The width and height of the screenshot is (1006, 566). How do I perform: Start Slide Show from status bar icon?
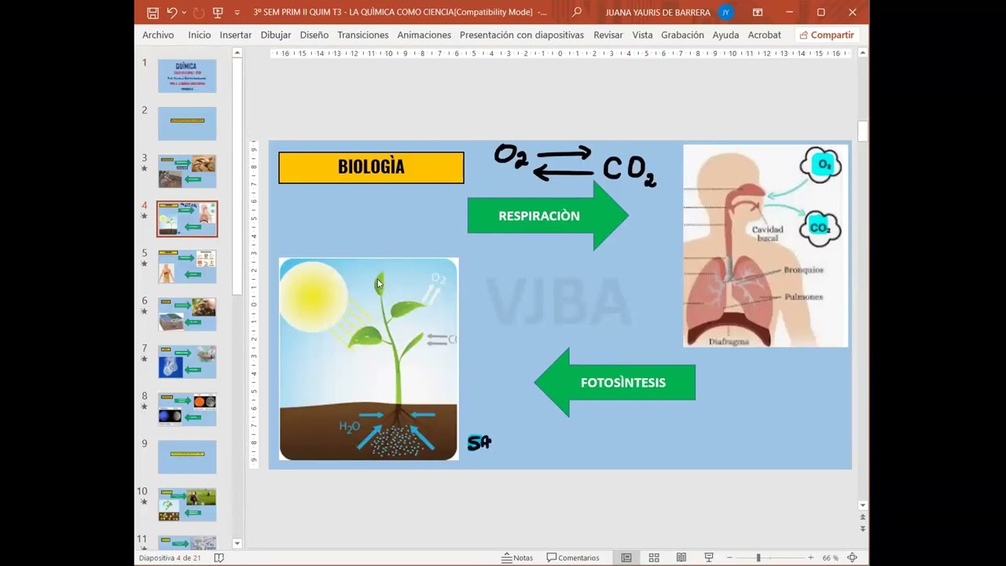point(708,557)
